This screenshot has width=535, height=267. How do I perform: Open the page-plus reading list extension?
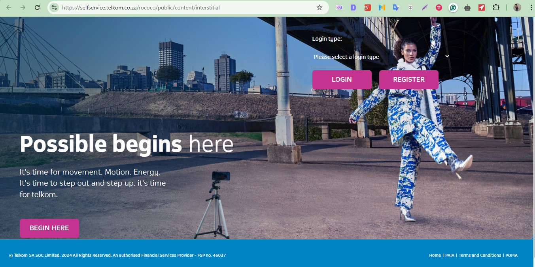point(410,8)
